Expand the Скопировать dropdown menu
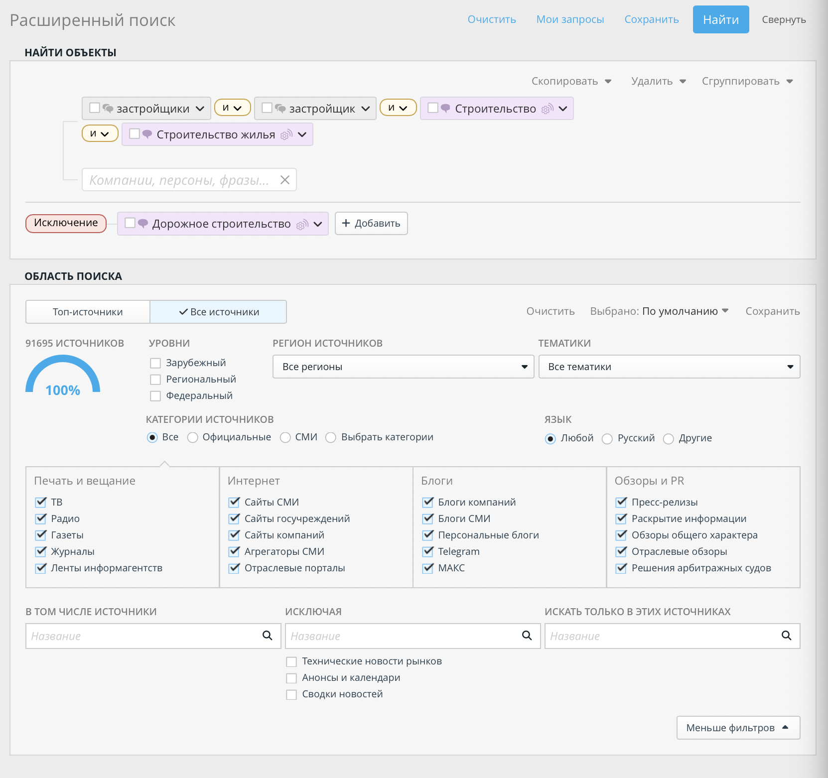828x778 pixels. point(571,81)
